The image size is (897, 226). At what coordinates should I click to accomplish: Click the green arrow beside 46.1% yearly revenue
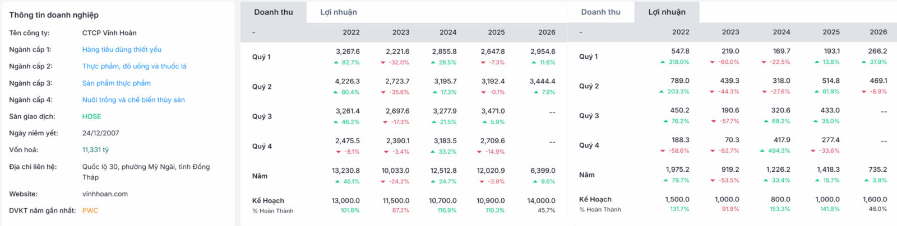337,182
